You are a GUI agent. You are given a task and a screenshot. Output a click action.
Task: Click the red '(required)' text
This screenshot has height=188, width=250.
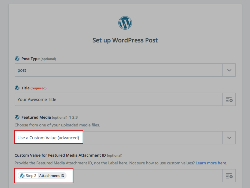[x=38, y=88]
